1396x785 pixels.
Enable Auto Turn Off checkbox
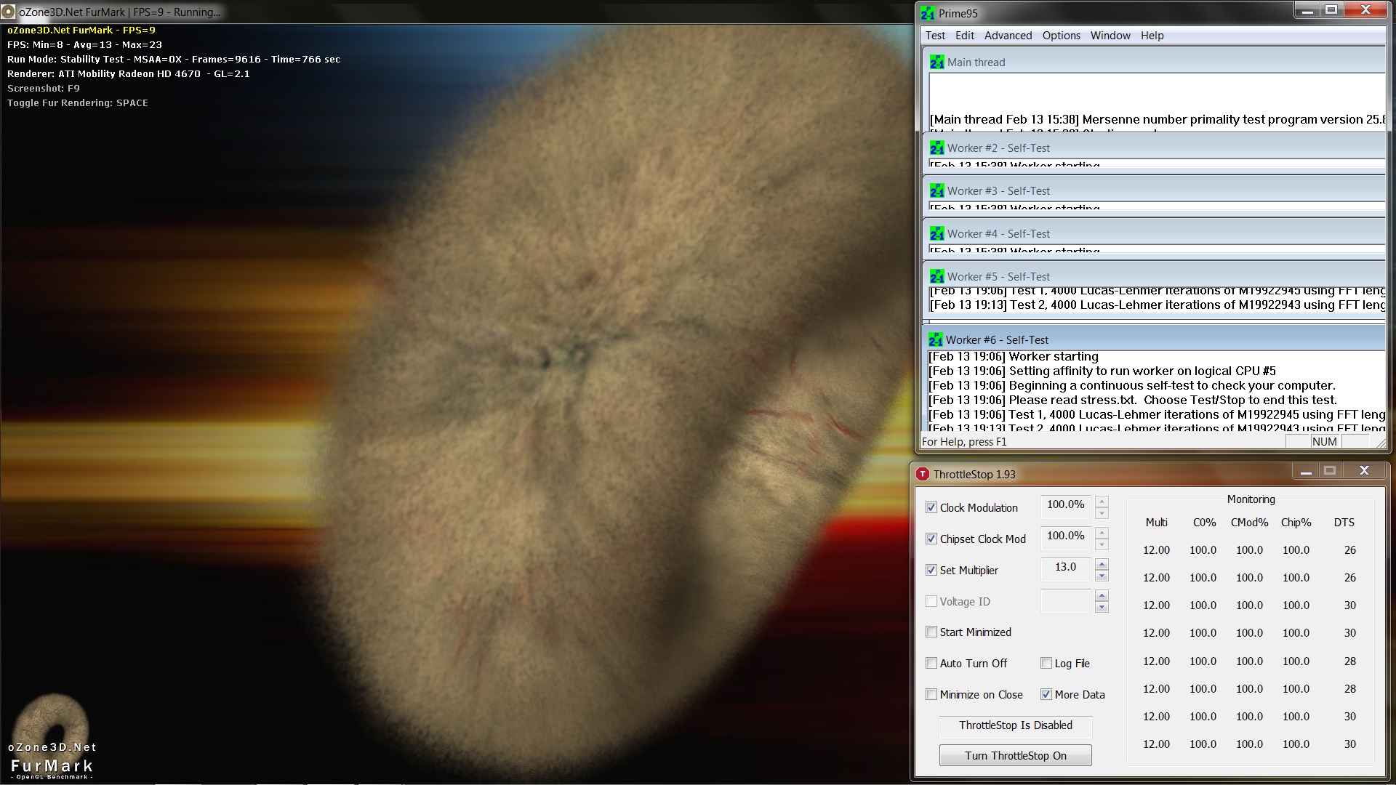tap(931, 663)
